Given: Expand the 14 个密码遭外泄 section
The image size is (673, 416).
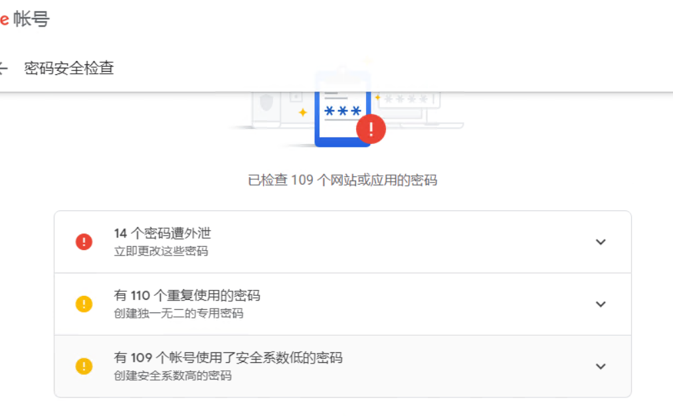Looking at the screenshot, I should pos(601,242).
